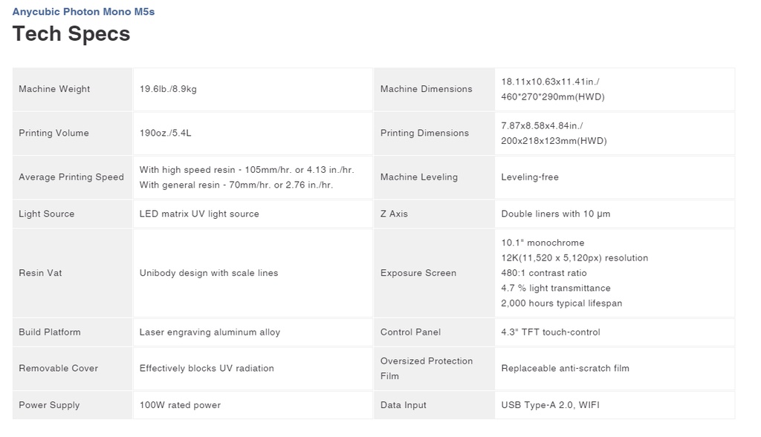
Task: Click the Leveling-free value cell
Action: [615, 177]
